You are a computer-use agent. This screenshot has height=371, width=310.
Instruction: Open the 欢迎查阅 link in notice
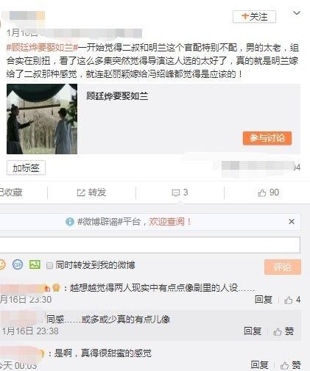pos(169,222)
